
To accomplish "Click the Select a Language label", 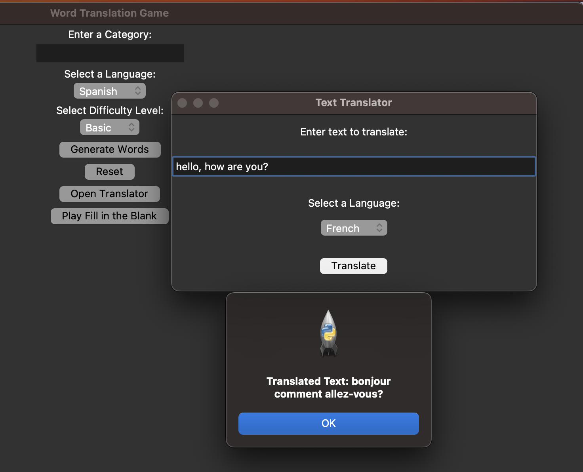I will 110,74.
